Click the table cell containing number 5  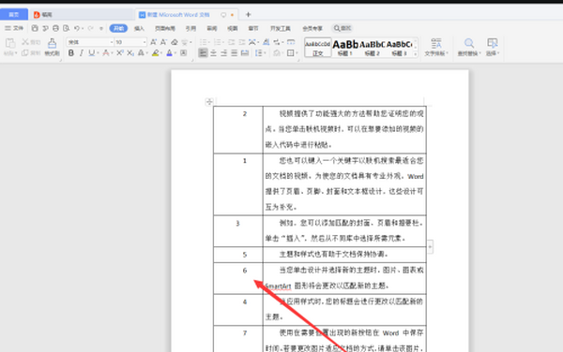click(238, 255)
